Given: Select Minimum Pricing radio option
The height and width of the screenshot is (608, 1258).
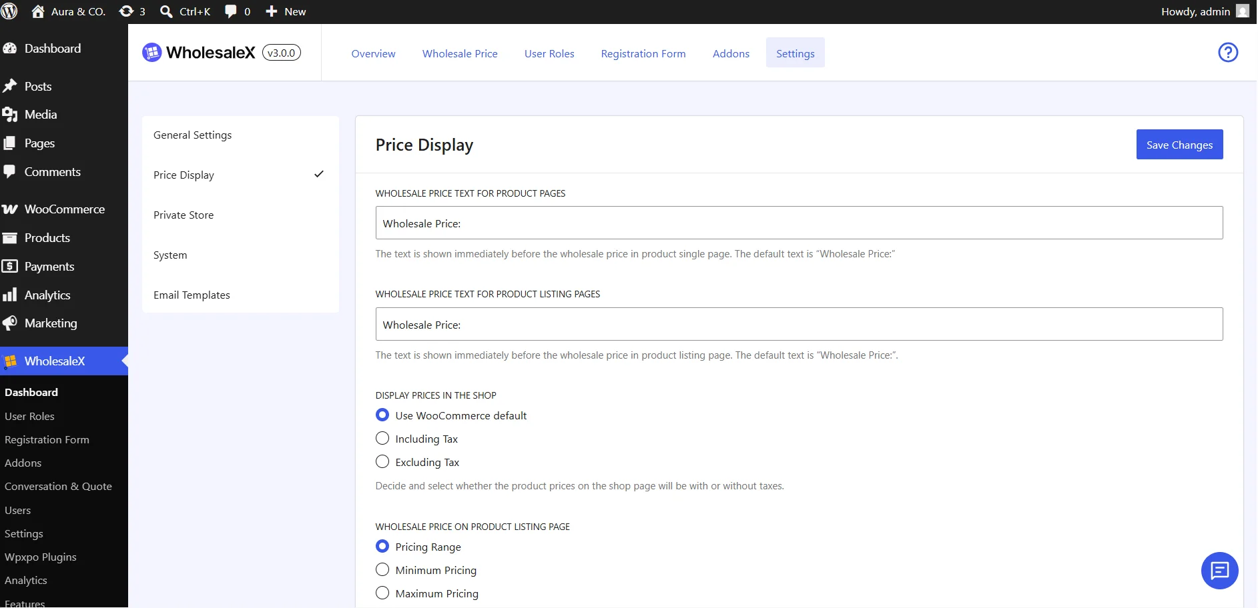Looking at the screenshot, I should pos(382,569).
